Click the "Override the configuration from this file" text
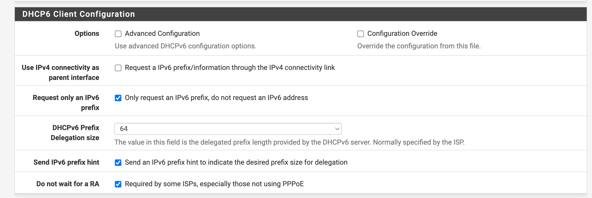The image size is (592, 198). (x=419, y=46)
